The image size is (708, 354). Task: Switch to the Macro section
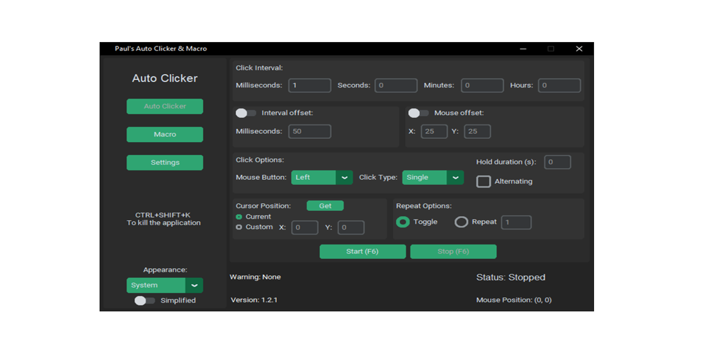[165, 134]
